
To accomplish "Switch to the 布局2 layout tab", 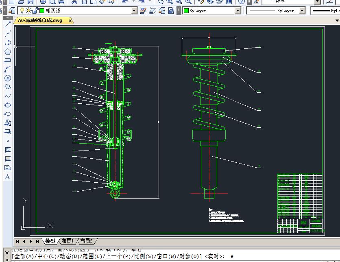I will pyautogui.click(x=86, y=241).
